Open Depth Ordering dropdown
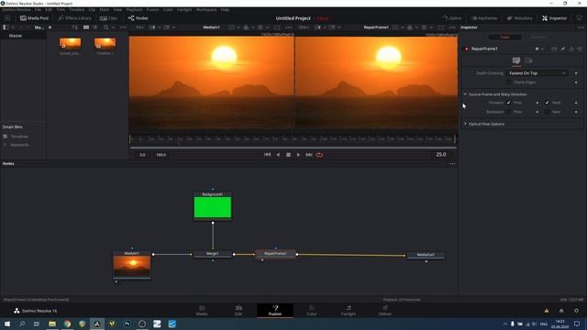The height and width of the screenshot is (330, 587). click(537, 73)
